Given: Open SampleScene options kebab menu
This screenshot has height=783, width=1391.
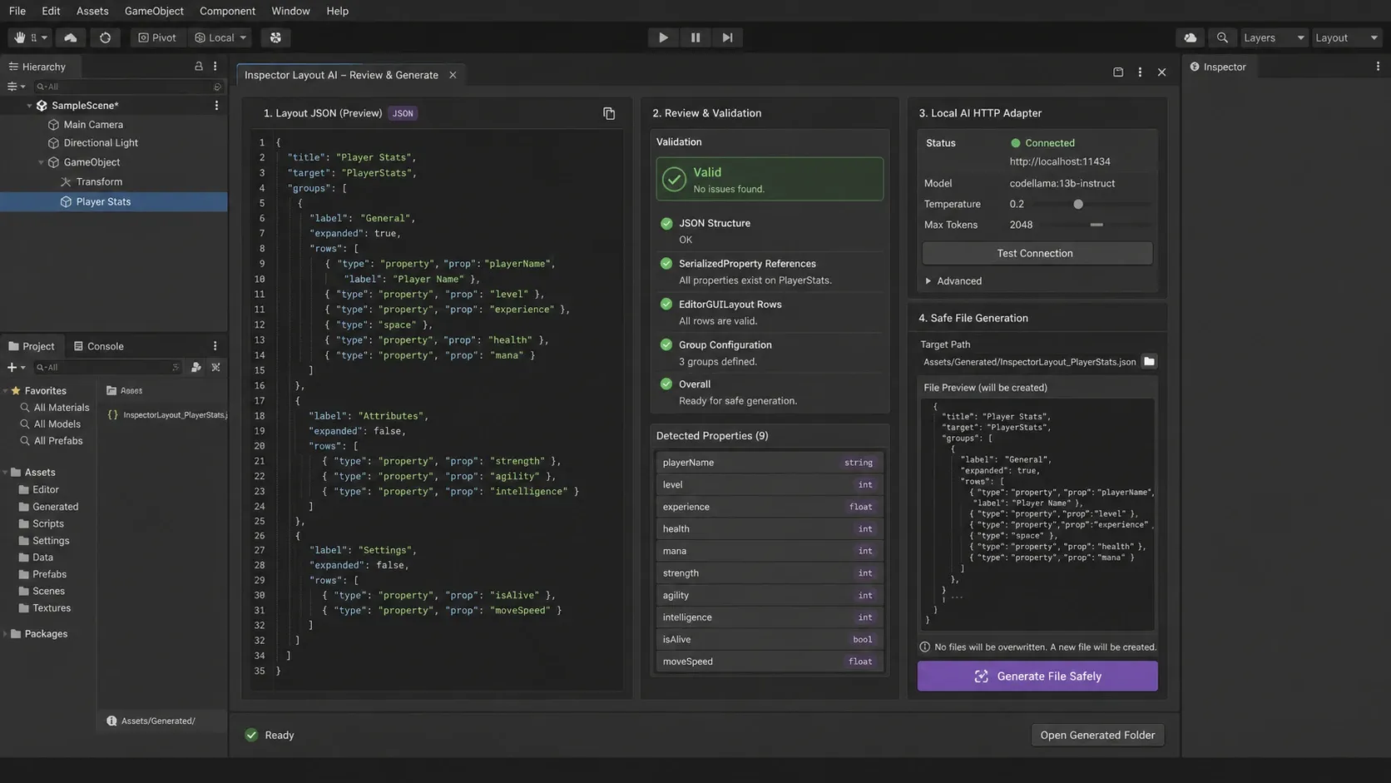Looking at the screenshot, I should pyautogui.click(x=216, y=106).
